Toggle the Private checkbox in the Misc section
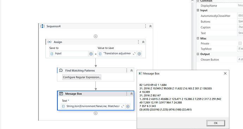The height and width of the screenshot is (129, 243). click(240, 43)
